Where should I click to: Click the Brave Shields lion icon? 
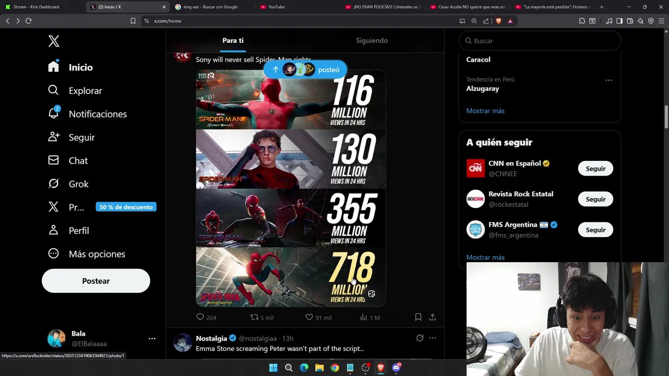coord(498,21)
